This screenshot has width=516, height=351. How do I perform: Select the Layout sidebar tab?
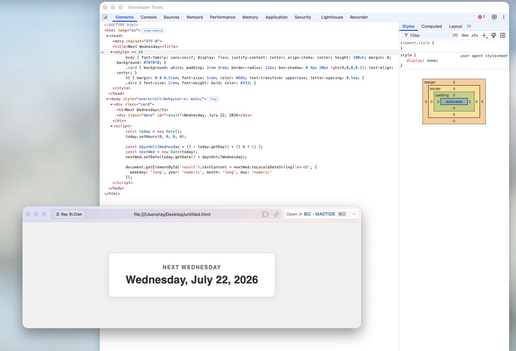(455, 26)
